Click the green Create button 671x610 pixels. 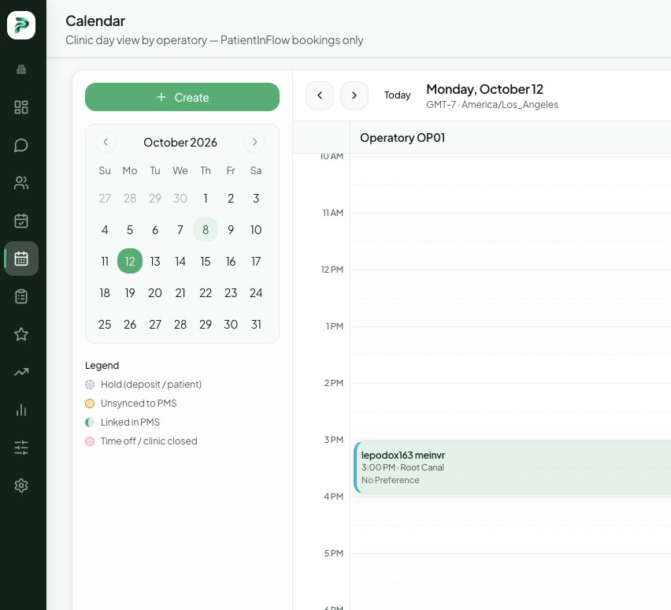[x=182, y=97]
